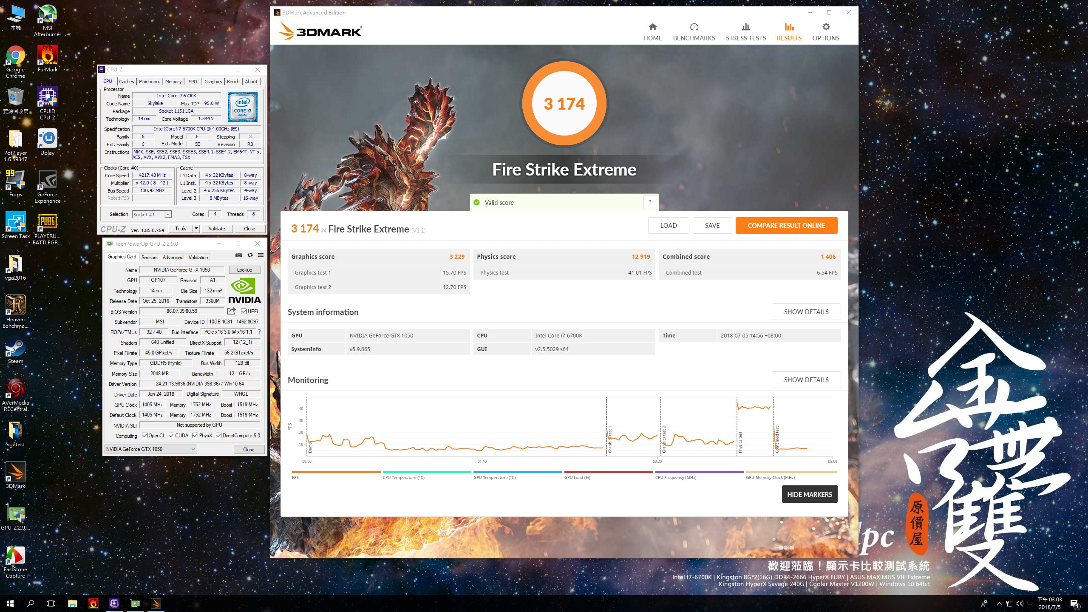Switch to CPU-Z Memory tab
The height and width of the screenshot is (612, 1088).
[x=173, y=82]
